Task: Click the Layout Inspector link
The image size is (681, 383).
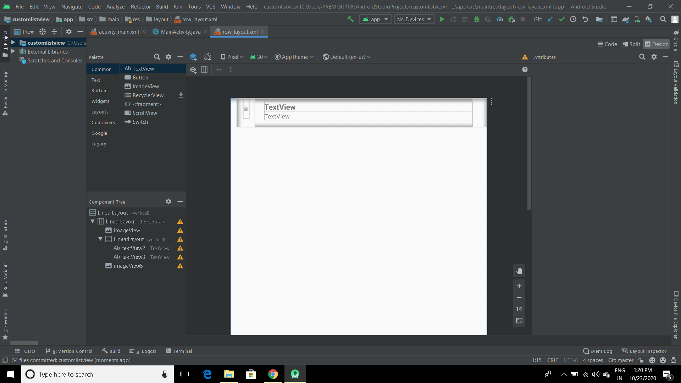Action: click(648, 351)
